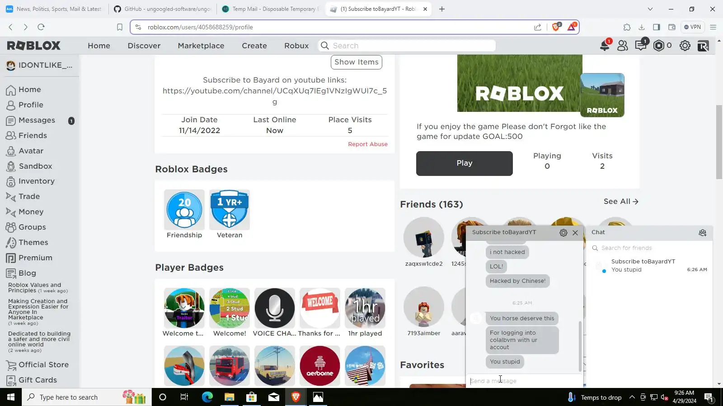Click the page vertical scrollbar thumb
The height and width of the screenshot is (406, 723).
(719, 142)
